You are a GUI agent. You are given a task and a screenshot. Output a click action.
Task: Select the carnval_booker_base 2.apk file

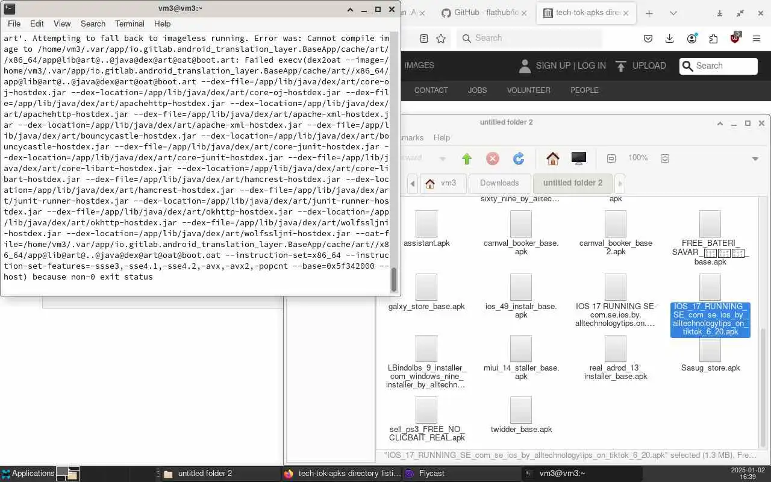pyautogui.click(x=616, y=233)
